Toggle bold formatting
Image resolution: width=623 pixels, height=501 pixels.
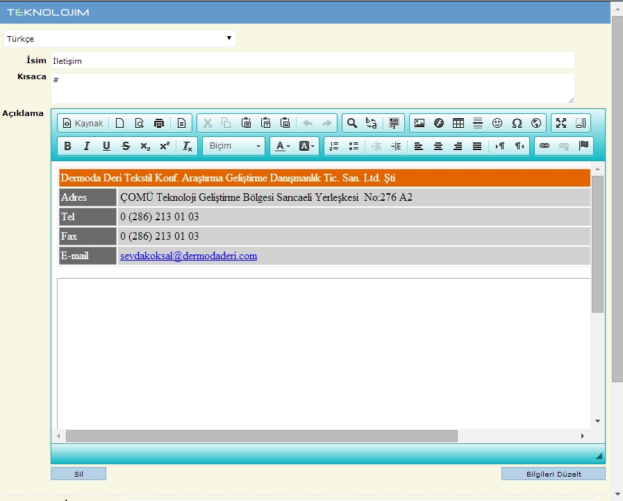click(67, 146)
